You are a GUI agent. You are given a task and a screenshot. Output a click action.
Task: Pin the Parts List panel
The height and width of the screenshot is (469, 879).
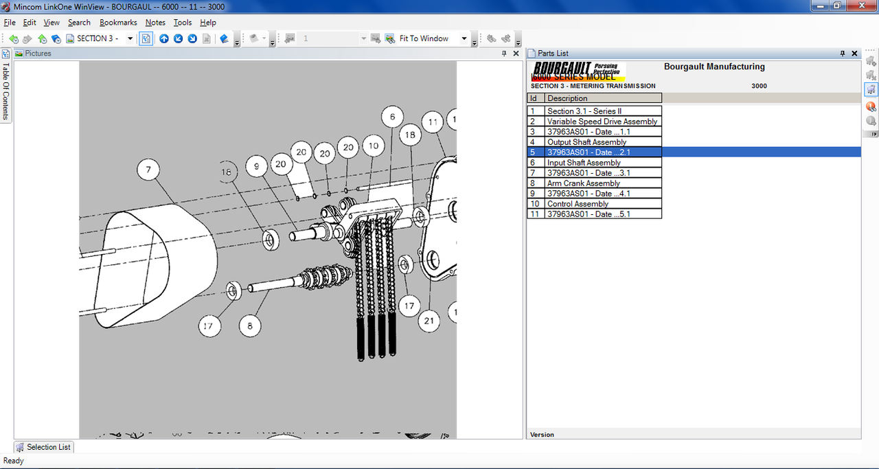pos(843,54)
